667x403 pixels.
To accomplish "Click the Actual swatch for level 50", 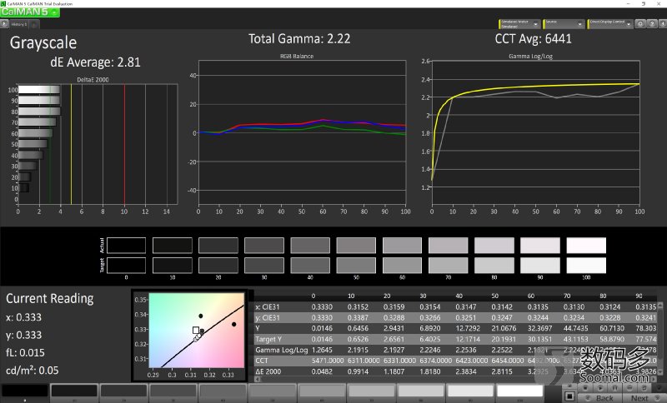I will coord(356,246).
